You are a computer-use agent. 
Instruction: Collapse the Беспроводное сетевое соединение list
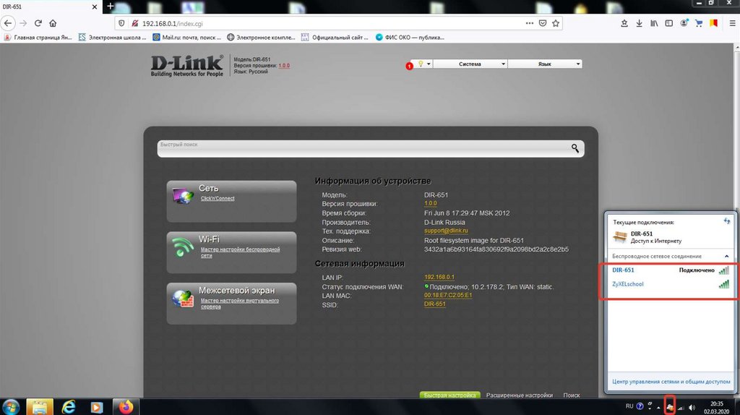click(727, 257)
